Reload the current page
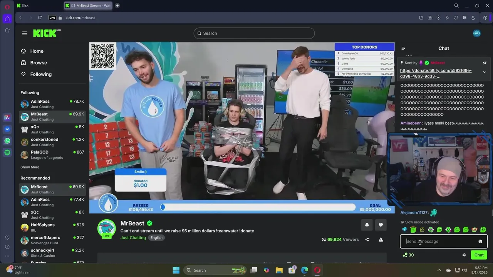493x277 pixels. [x=40, y=18]
